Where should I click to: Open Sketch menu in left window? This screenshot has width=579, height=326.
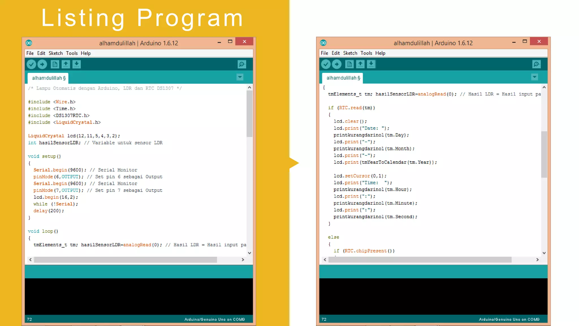[55, 53]
